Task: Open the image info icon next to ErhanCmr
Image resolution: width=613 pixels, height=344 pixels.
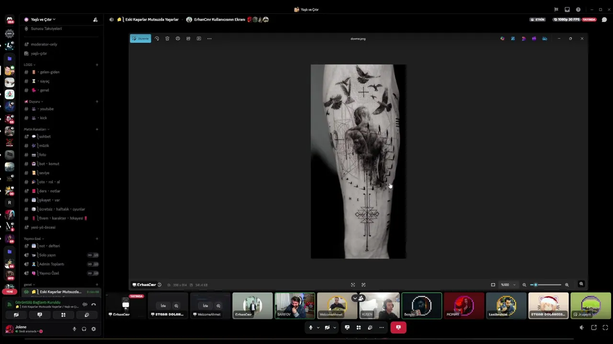Action: 159,285
